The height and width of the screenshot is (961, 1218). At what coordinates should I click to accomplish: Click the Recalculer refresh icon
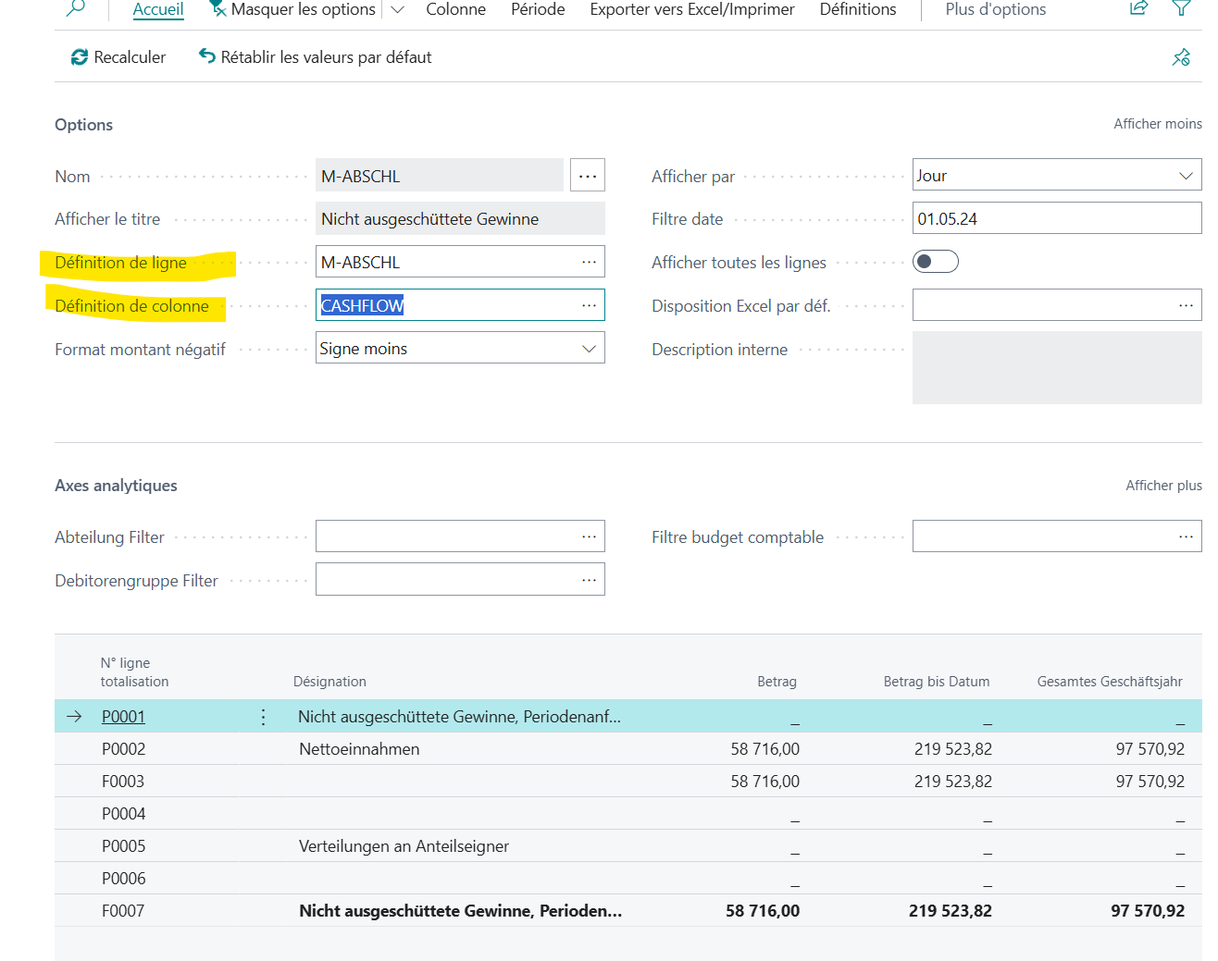[x=80, y=57]
